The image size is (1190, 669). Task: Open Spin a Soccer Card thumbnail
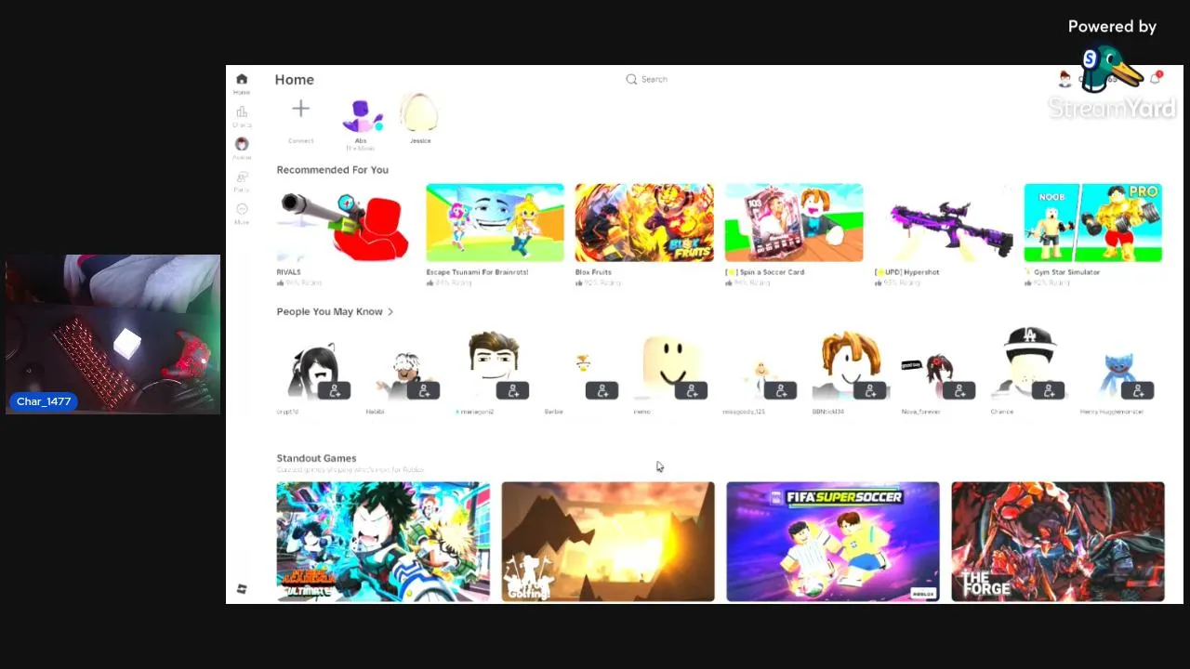click(x=794, y=223)
